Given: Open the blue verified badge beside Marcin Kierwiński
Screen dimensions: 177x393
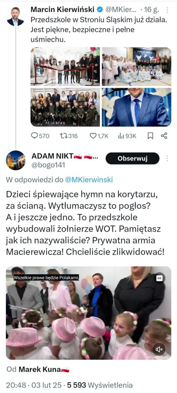Looking at the screenshot, I should click(x=100, y=10).
